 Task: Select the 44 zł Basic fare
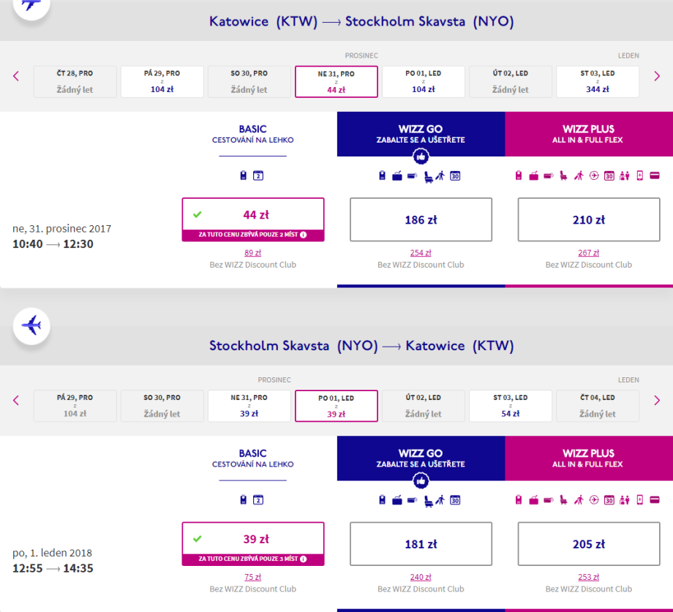[x=253, y=215]
